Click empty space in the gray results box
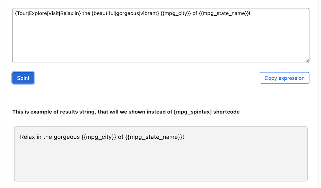 tap(160, 163)
